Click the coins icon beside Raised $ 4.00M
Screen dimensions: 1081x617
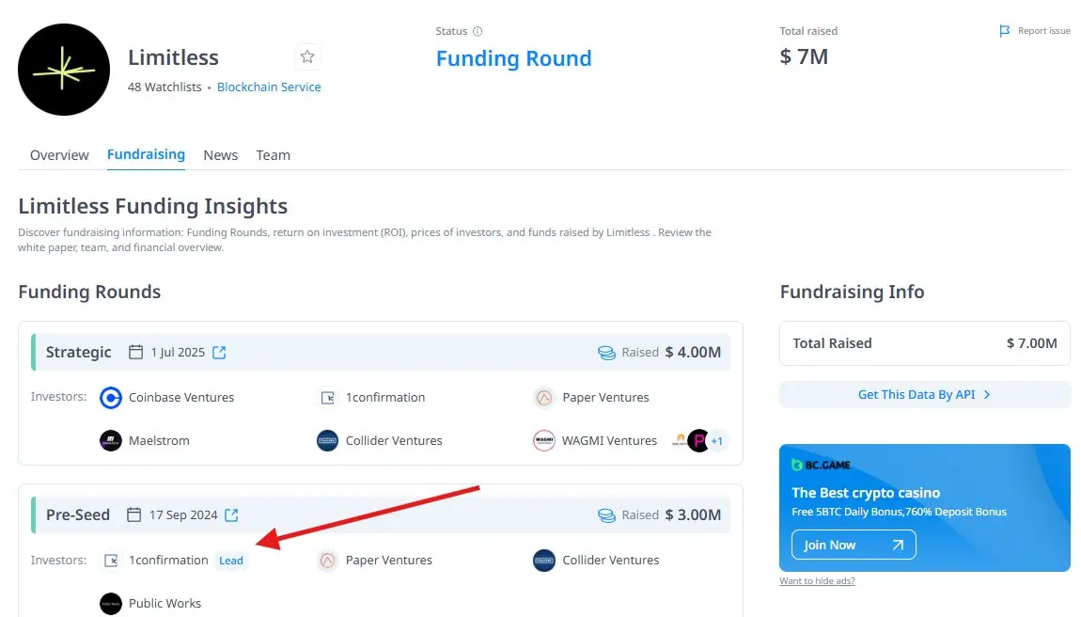tap(606, 353)
